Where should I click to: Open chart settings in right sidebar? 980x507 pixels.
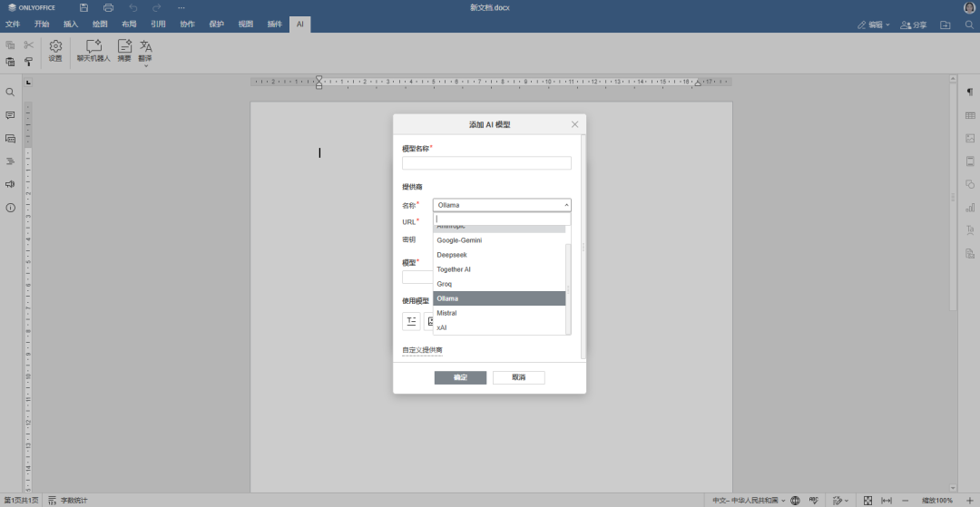(970, 208)
